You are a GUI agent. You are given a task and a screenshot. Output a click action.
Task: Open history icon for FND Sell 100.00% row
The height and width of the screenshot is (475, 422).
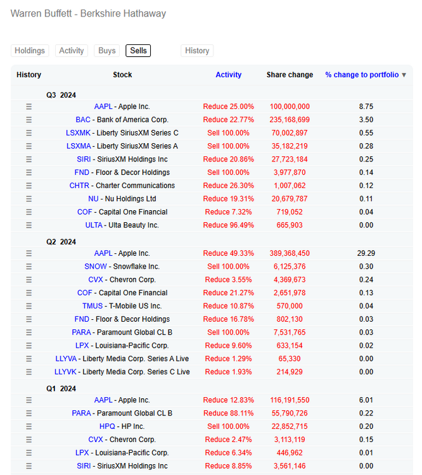29,172
